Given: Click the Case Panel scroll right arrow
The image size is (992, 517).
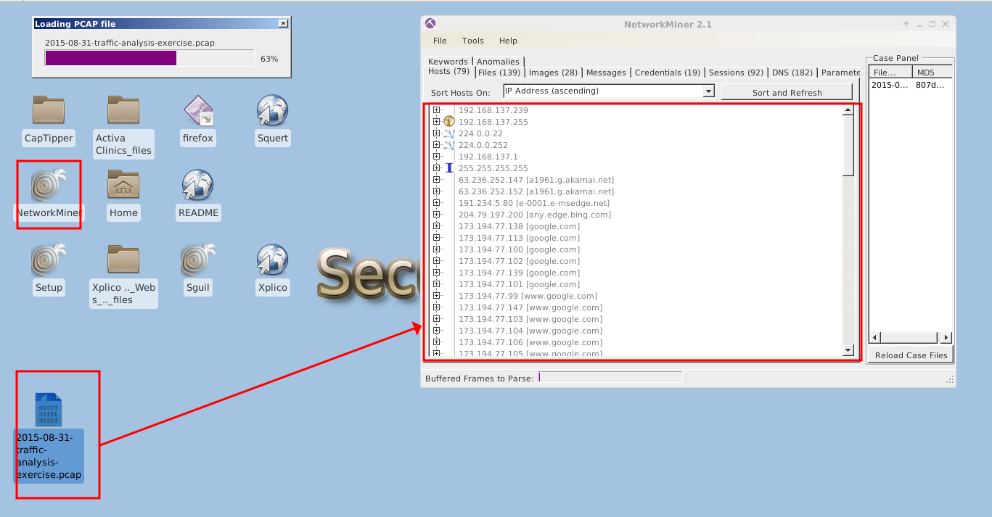Looking at the screenshot, I should click(945, 337).
